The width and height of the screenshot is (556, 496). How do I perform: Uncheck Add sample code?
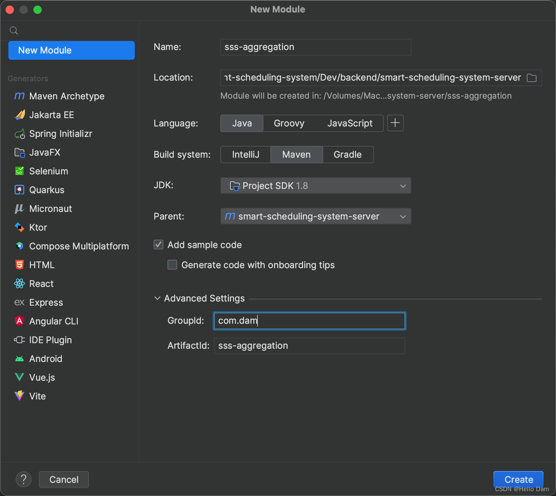159,245
